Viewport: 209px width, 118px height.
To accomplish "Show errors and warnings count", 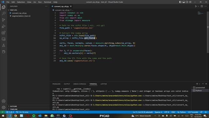I will tap(10, 112).
